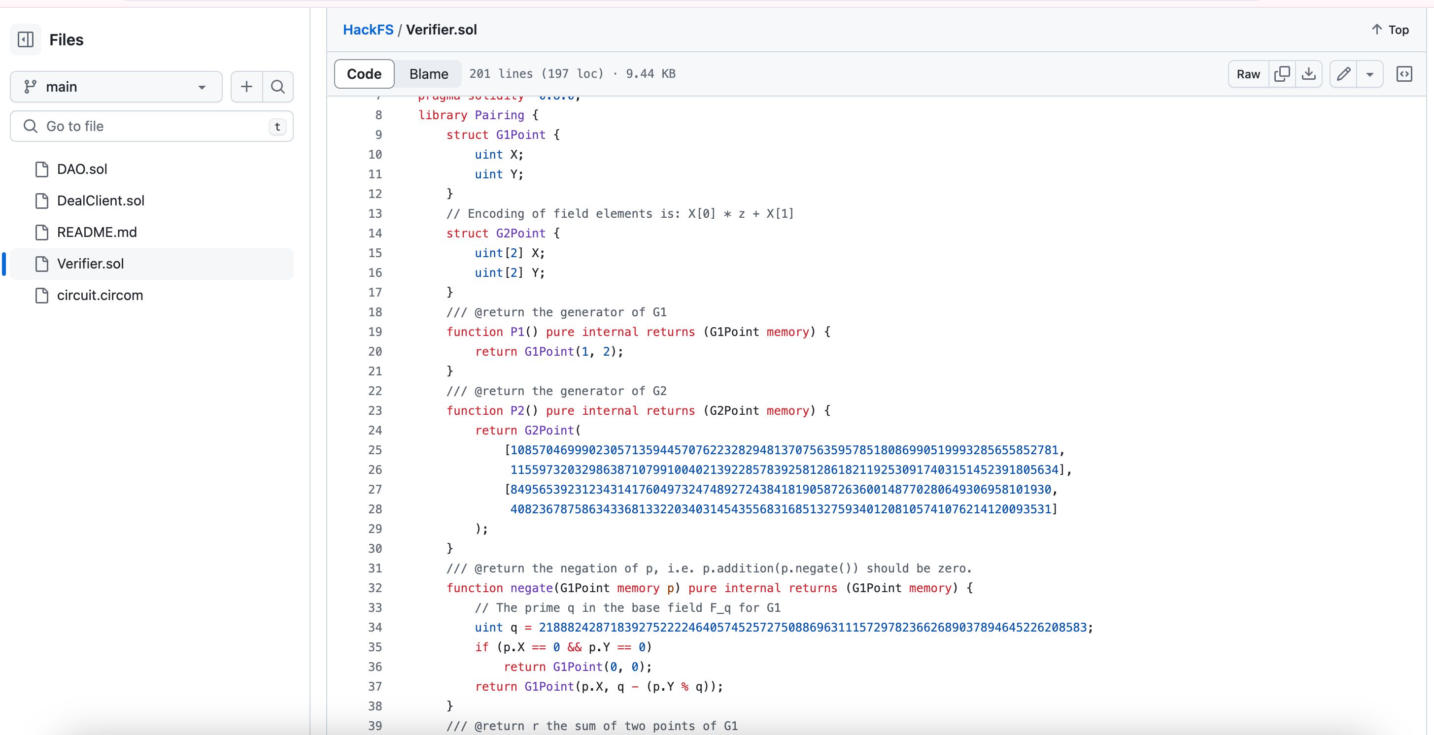Expand the HackFS repository link
Viewport: 1434px width, 735px height.
[369, 29]
